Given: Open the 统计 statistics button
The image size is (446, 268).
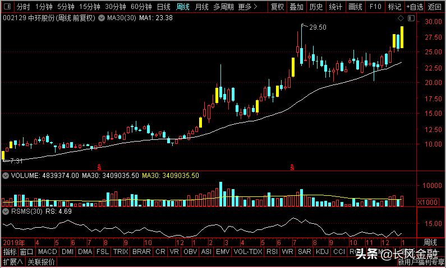Looking at the screenshot, I should click(335, 7).
